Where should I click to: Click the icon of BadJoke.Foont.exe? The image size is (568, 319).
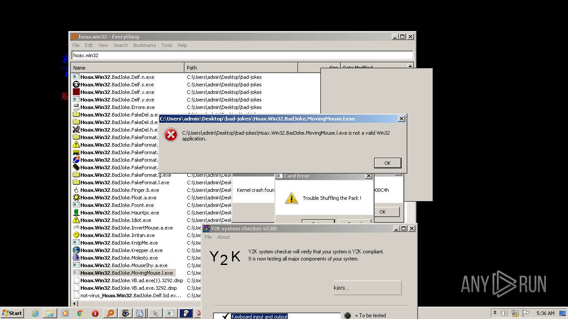76,205
